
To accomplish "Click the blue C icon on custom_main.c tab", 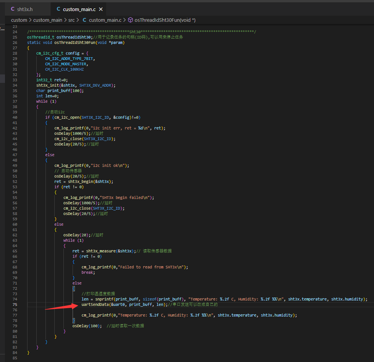I will coord(58,9).
